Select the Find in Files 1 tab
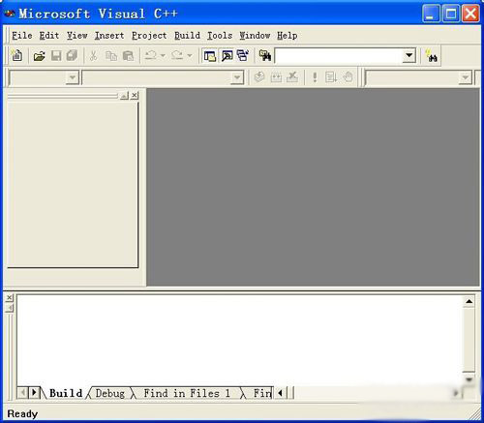 (x=187, y=393)
